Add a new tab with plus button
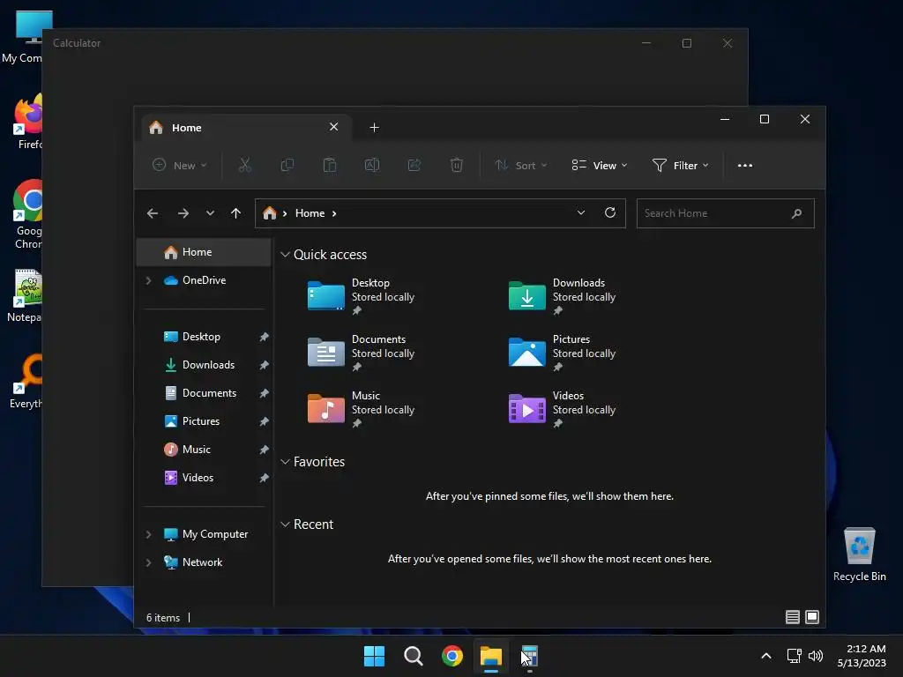The width and height of the screenshot is (903, 677). coord(374,127)
